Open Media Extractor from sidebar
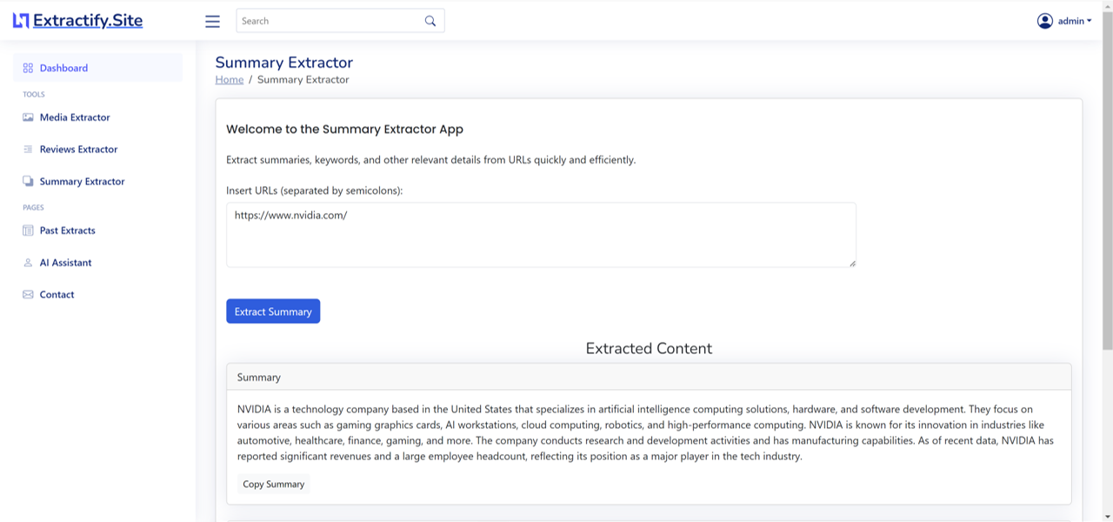The image size is (1113, 522). pos(98,117)
